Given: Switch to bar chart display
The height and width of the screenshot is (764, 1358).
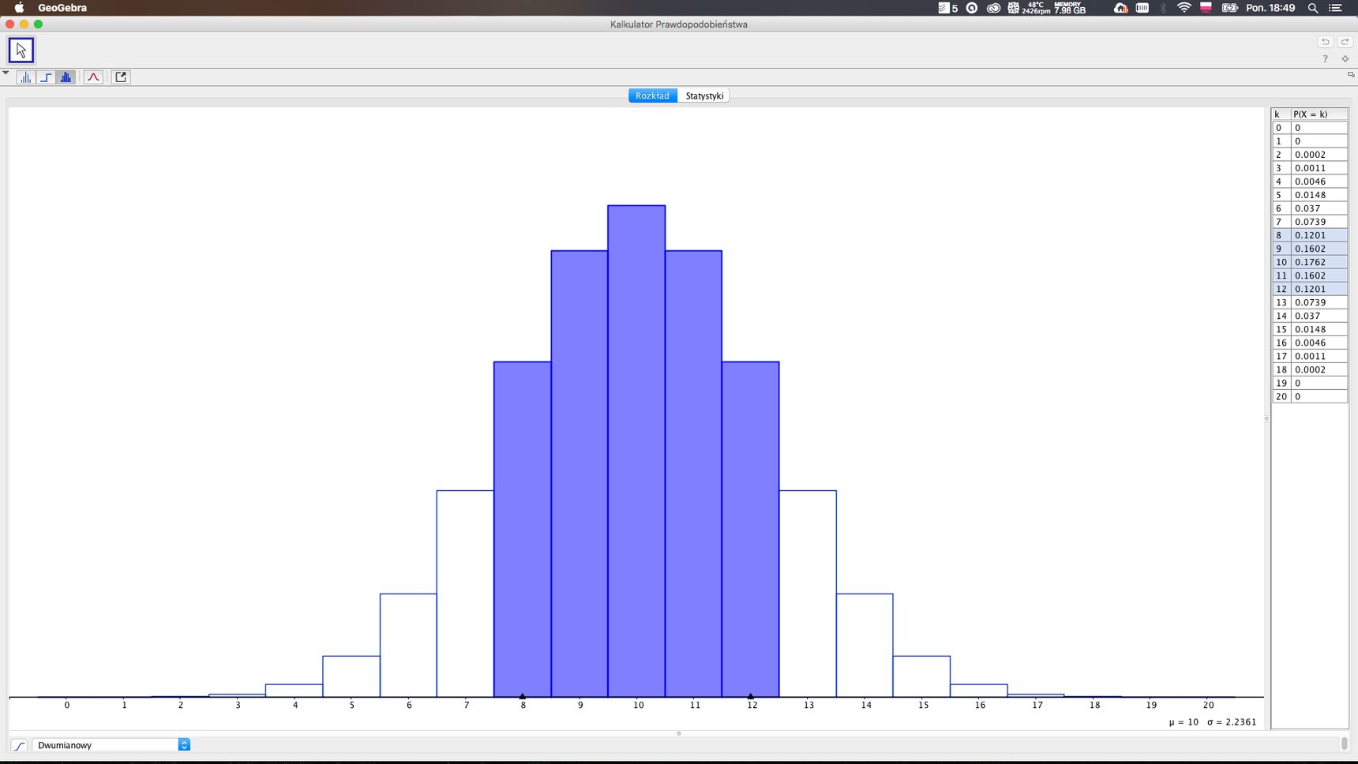Looking at the screenshot, I should pyautogui.click(x=66, y=77).
